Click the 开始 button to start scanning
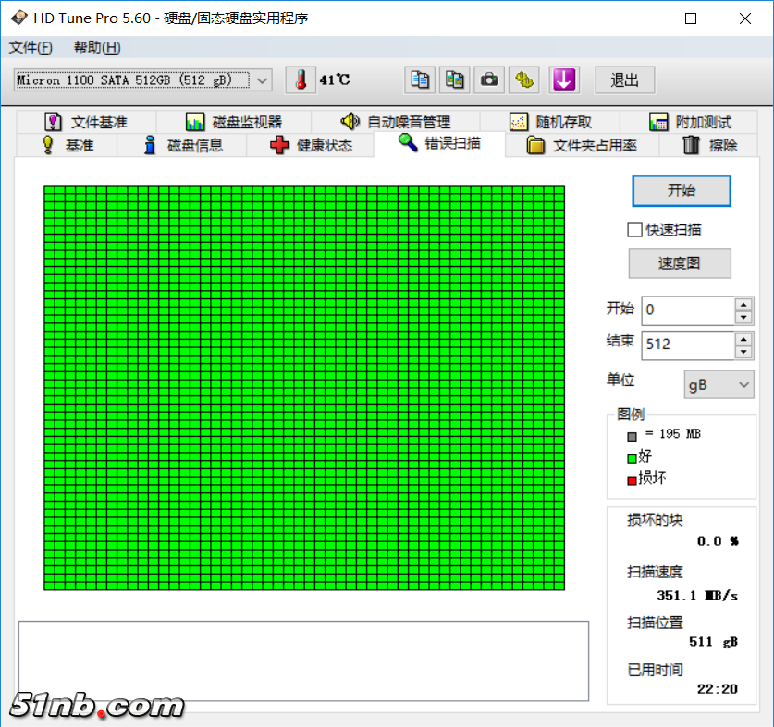Image resolution: width=774 pixels, height=727 pixels. point(681,190)
